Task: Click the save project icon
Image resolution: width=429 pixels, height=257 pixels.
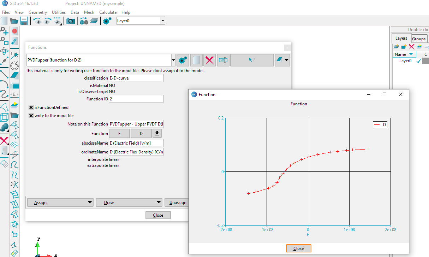Action: [24, 21]
